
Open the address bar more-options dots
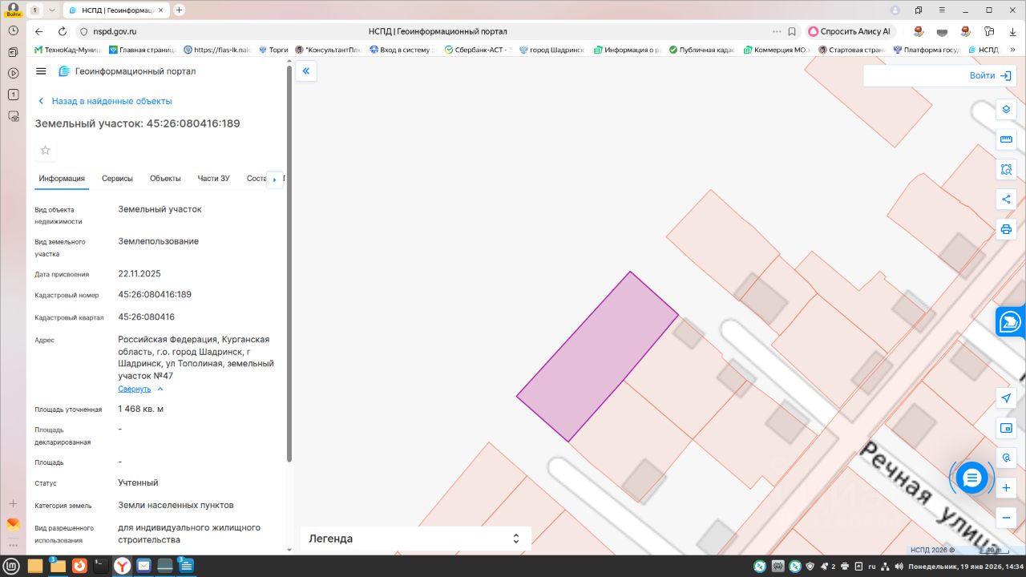(776, 31)
